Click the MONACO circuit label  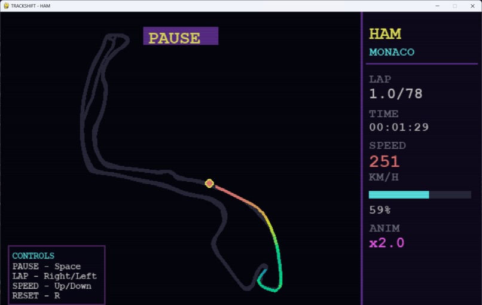392,52
